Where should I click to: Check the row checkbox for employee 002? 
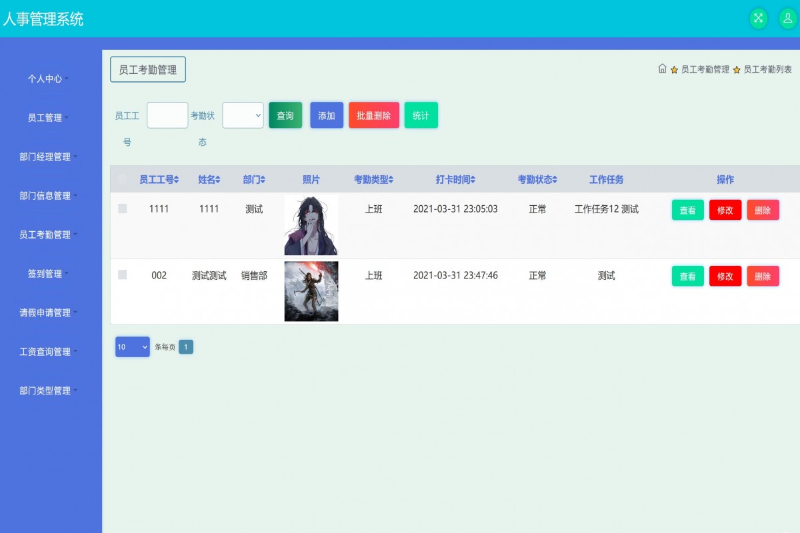pyautogui.click(x=123, y=275)
